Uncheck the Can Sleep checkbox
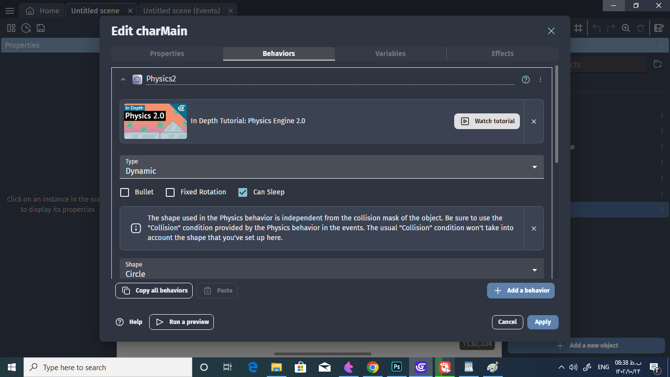Viewport: 670px width, 377px height. click(x=243, y=192)
